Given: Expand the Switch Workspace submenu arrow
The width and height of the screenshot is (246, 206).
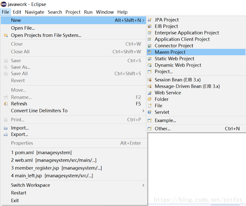Looking at the screenshot, I should click(143, 185).
